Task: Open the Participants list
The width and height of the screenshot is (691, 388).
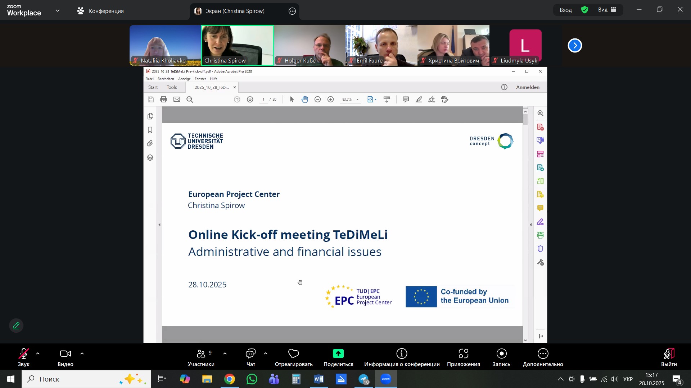Action: click(201, 354)
